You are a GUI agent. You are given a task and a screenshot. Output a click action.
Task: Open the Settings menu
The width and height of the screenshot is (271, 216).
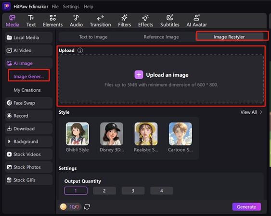tap(71, 7)
